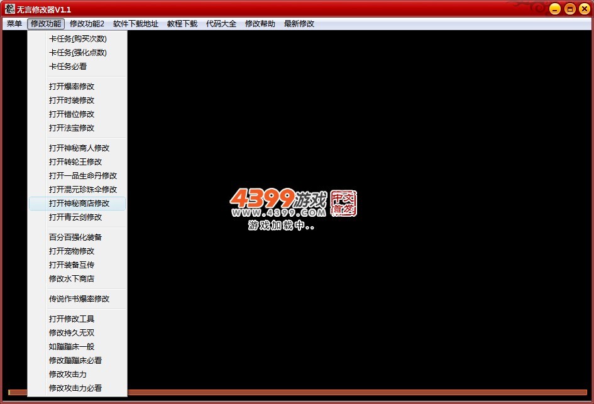The height and width of the screenshot is (404, 594).
Task: Open the 代码大全 menu
Action: click(221, 24)
